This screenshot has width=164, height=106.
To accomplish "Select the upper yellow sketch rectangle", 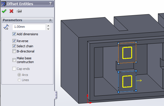I will click(x=127, y=53).
